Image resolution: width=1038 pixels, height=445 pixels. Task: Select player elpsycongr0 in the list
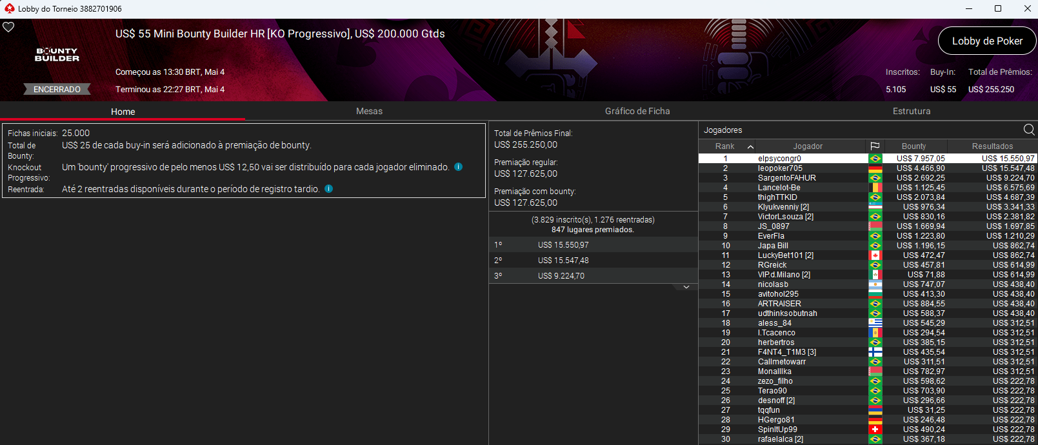pos(868,159)
